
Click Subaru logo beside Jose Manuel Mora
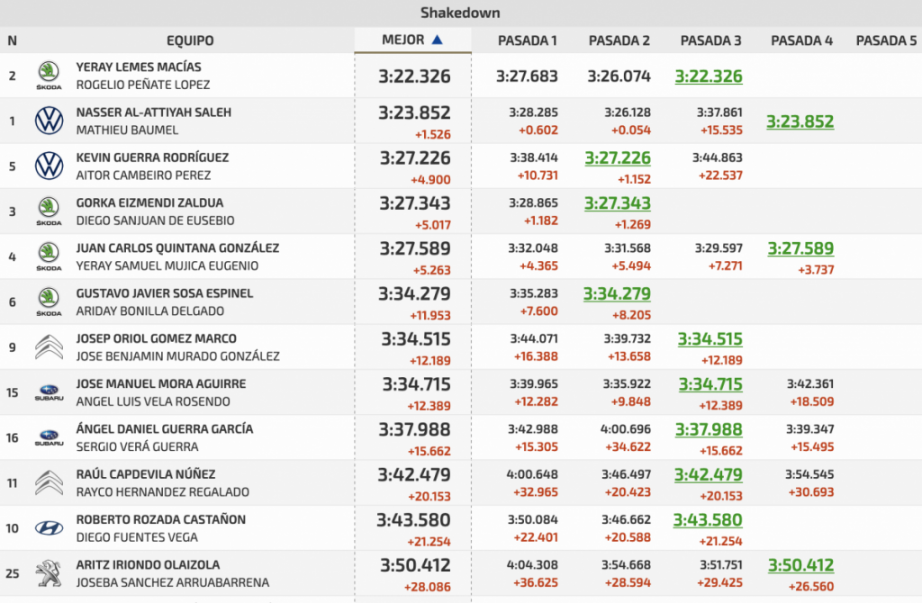click(x=49, y=392)
